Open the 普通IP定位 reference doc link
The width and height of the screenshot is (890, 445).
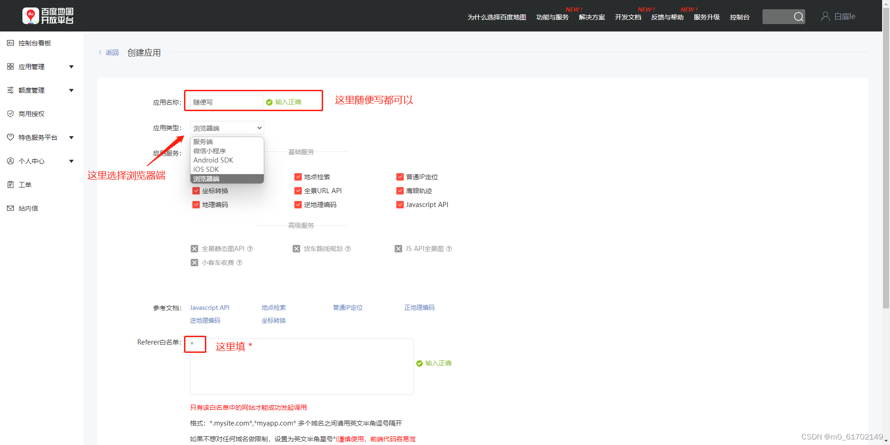(348, 307)
